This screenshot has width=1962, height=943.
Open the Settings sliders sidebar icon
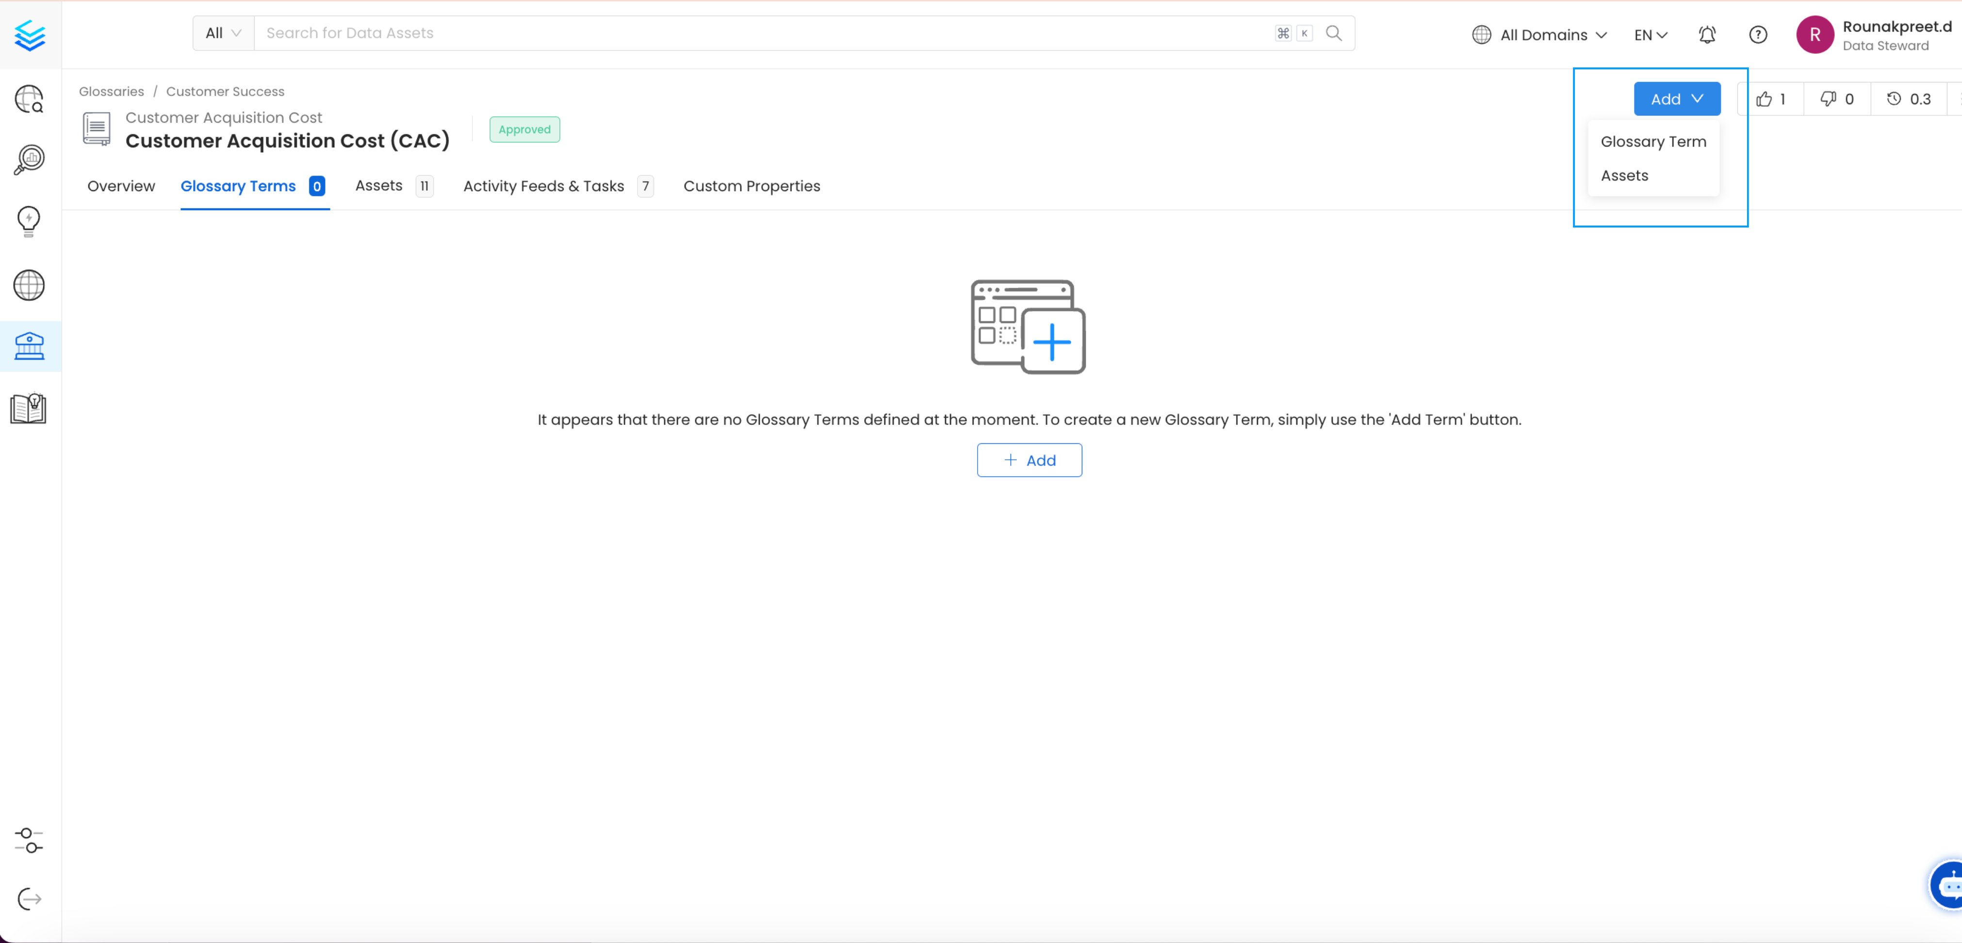point(29,840)
